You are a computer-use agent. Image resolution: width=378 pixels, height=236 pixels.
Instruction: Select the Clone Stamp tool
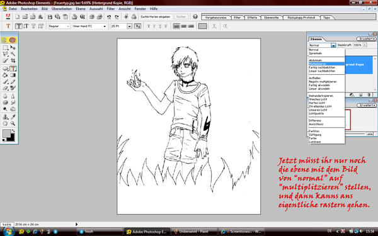pyautogui.click(x=5, y=117)
